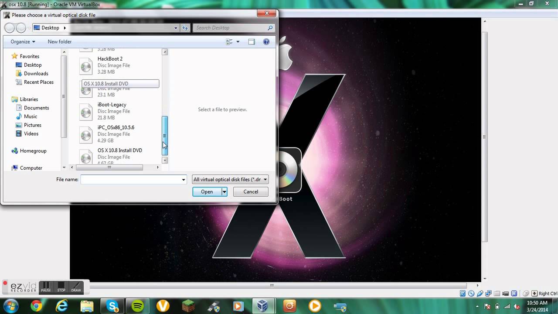Click navigation pane scroll down arrow
This screenshot has width=558, height=314.
[x=64, y=167]
